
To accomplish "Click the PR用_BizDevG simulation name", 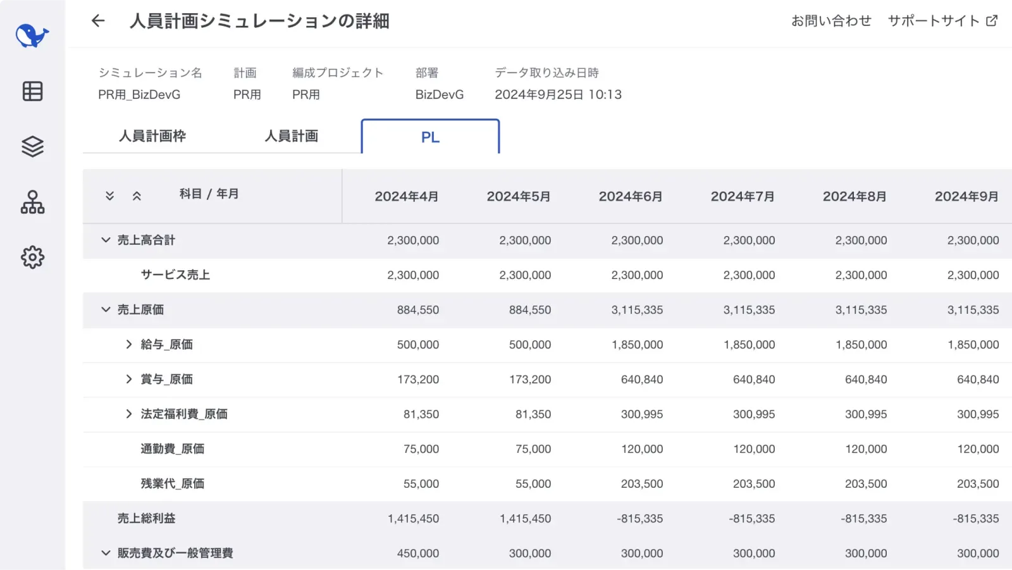I will (139, 95).
